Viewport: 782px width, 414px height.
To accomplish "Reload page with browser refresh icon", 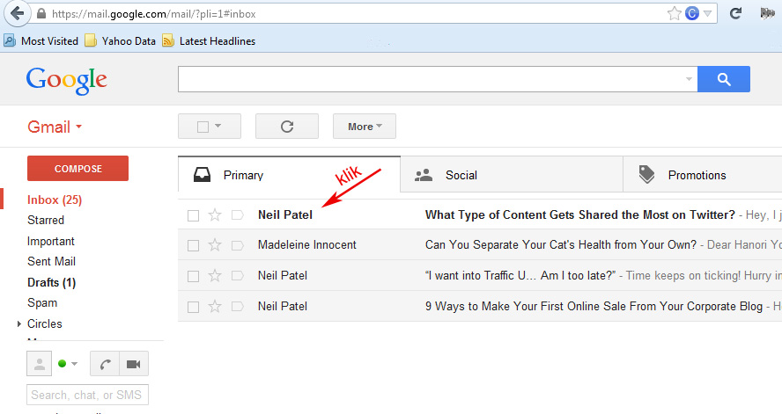I will [735, 13].
